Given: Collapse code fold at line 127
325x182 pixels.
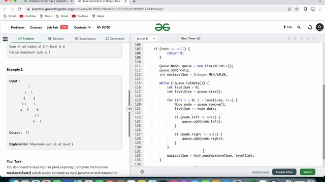Looking at the screenshot, I should 142,134.
